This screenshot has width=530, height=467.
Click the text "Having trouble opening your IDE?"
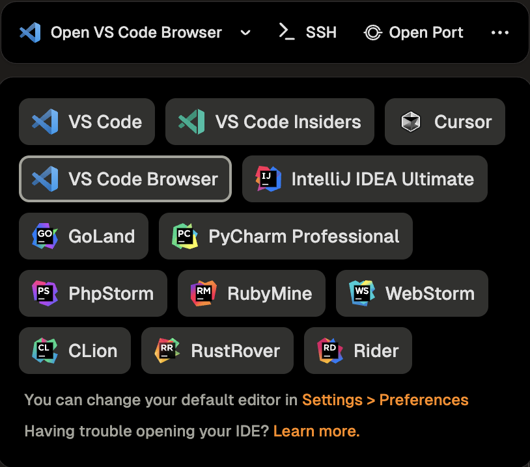coord(146,431)
